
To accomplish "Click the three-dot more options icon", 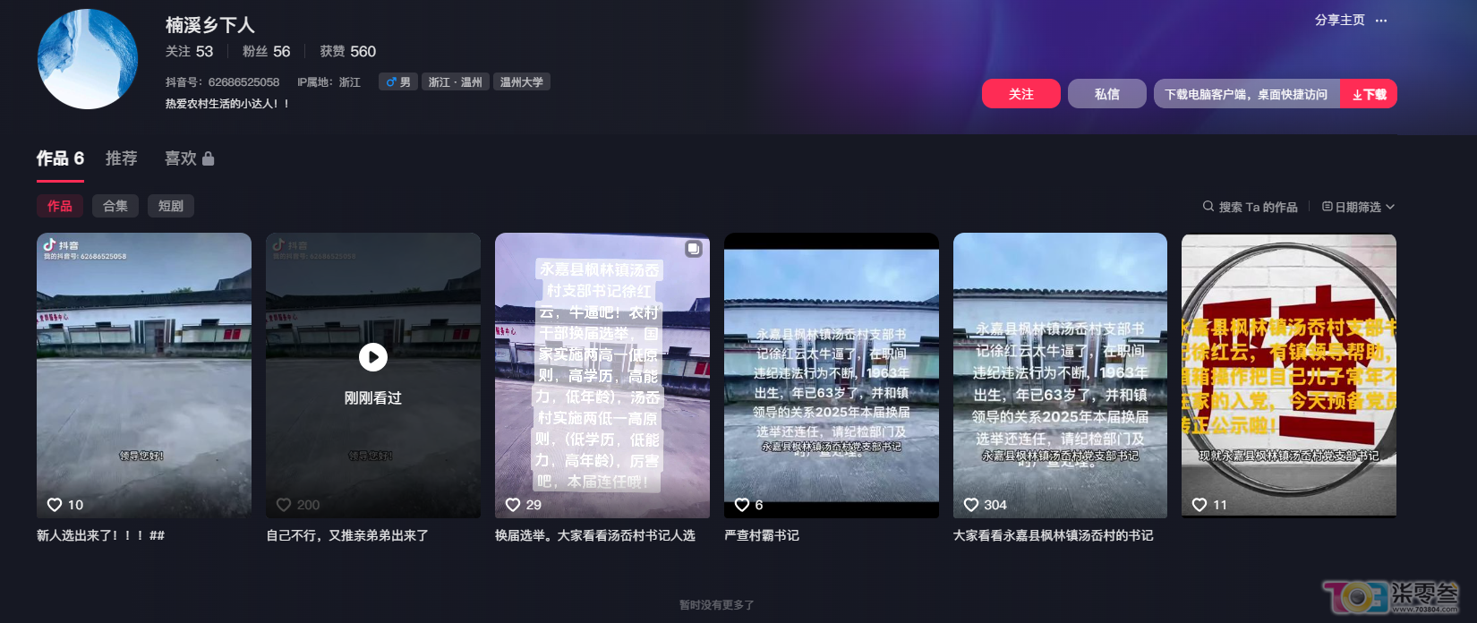I will pyautogui.click(x=1381, y=21).
